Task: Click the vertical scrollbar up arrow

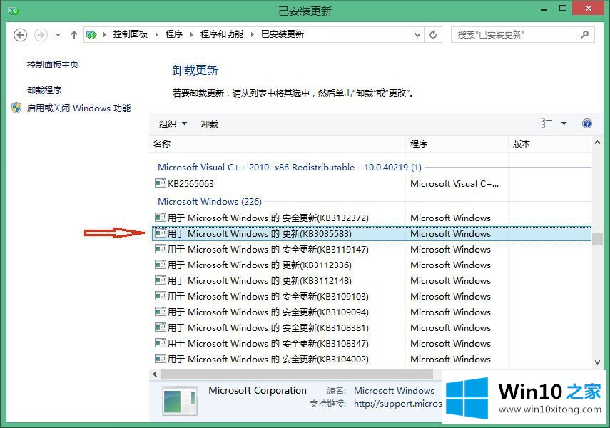Action: [x=597, y=143]
